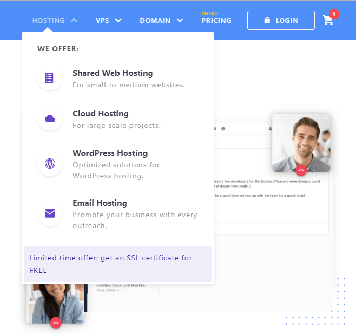
Task: Choose WordPress Hosting title text
Action: 110,153
